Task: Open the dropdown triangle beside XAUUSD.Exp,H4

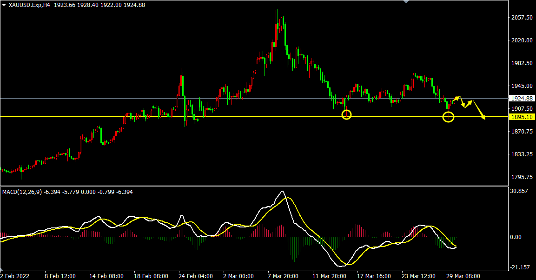Action: point(4,5)
